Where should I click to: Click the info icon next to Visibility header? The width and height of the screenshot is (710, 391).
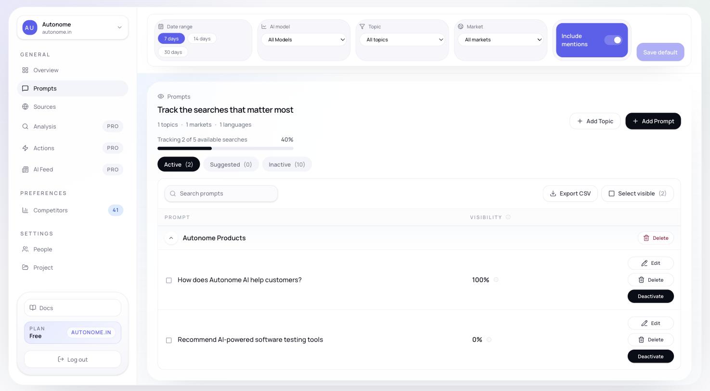tap(508, 217)
